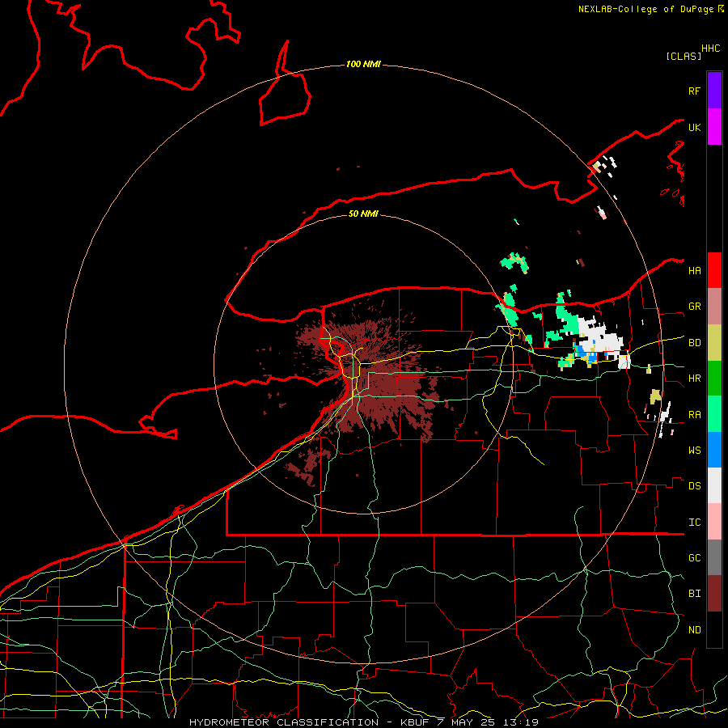The height and width of the screenshot is (728, 728).
Task: Pick the IC pink legend swatch
Action: [x=714, y=522]
